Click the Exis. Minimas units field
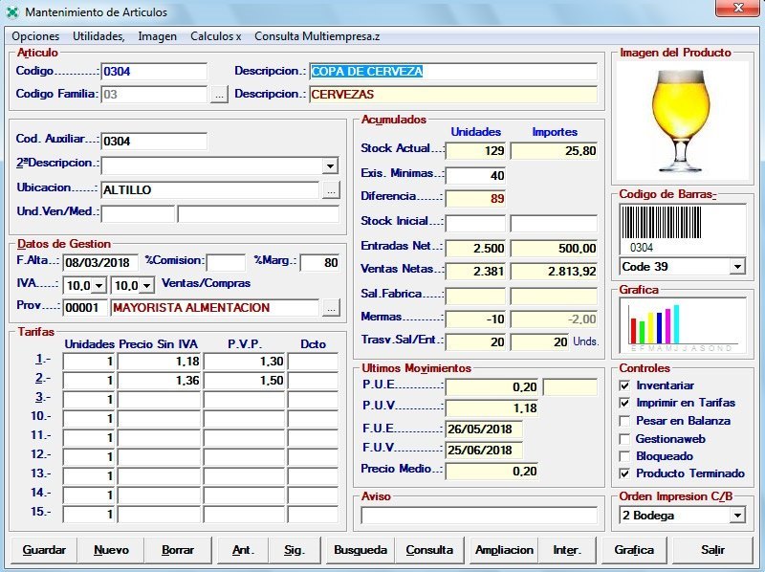The width and height of the screenshot is (765, 572). (x=475, y=175)
